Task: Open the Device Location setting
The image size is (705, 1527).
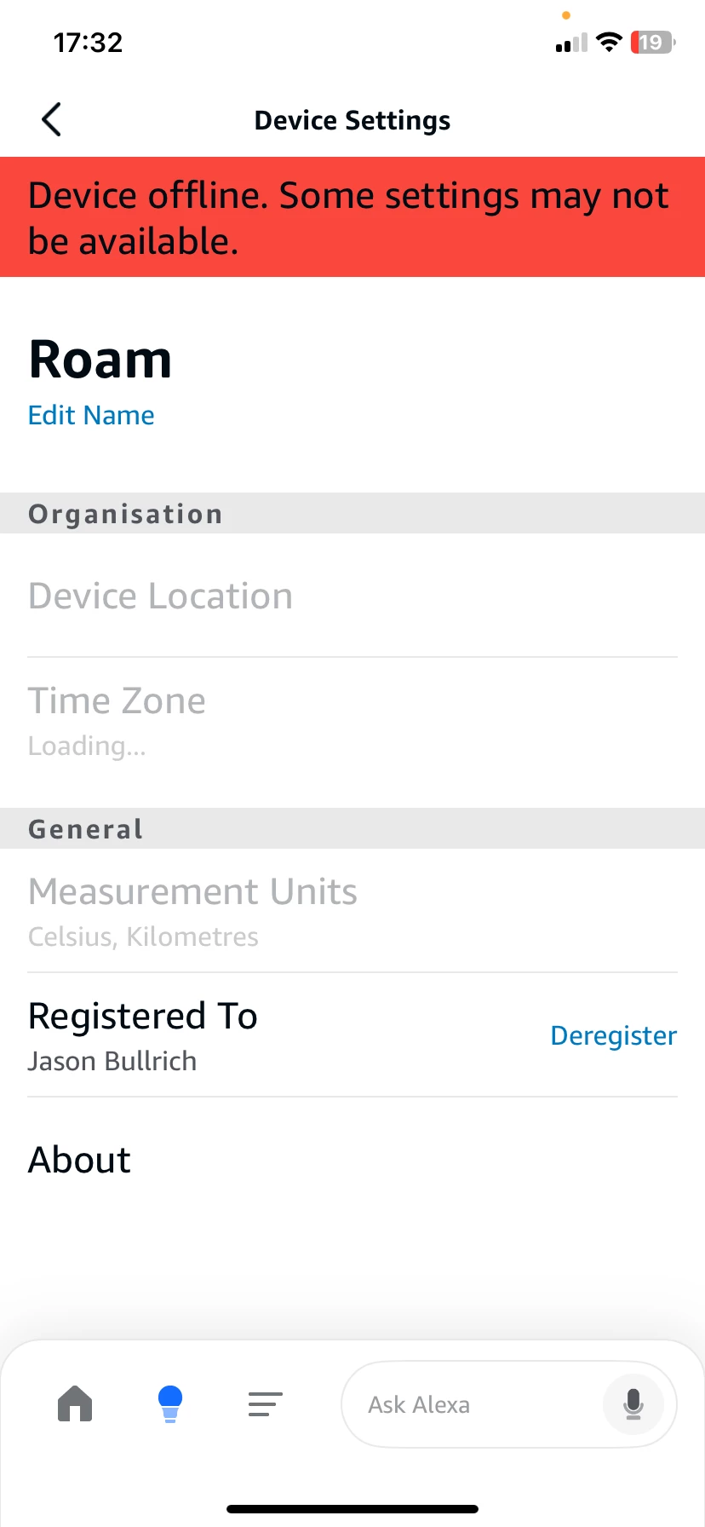Action: coord(160,596)
